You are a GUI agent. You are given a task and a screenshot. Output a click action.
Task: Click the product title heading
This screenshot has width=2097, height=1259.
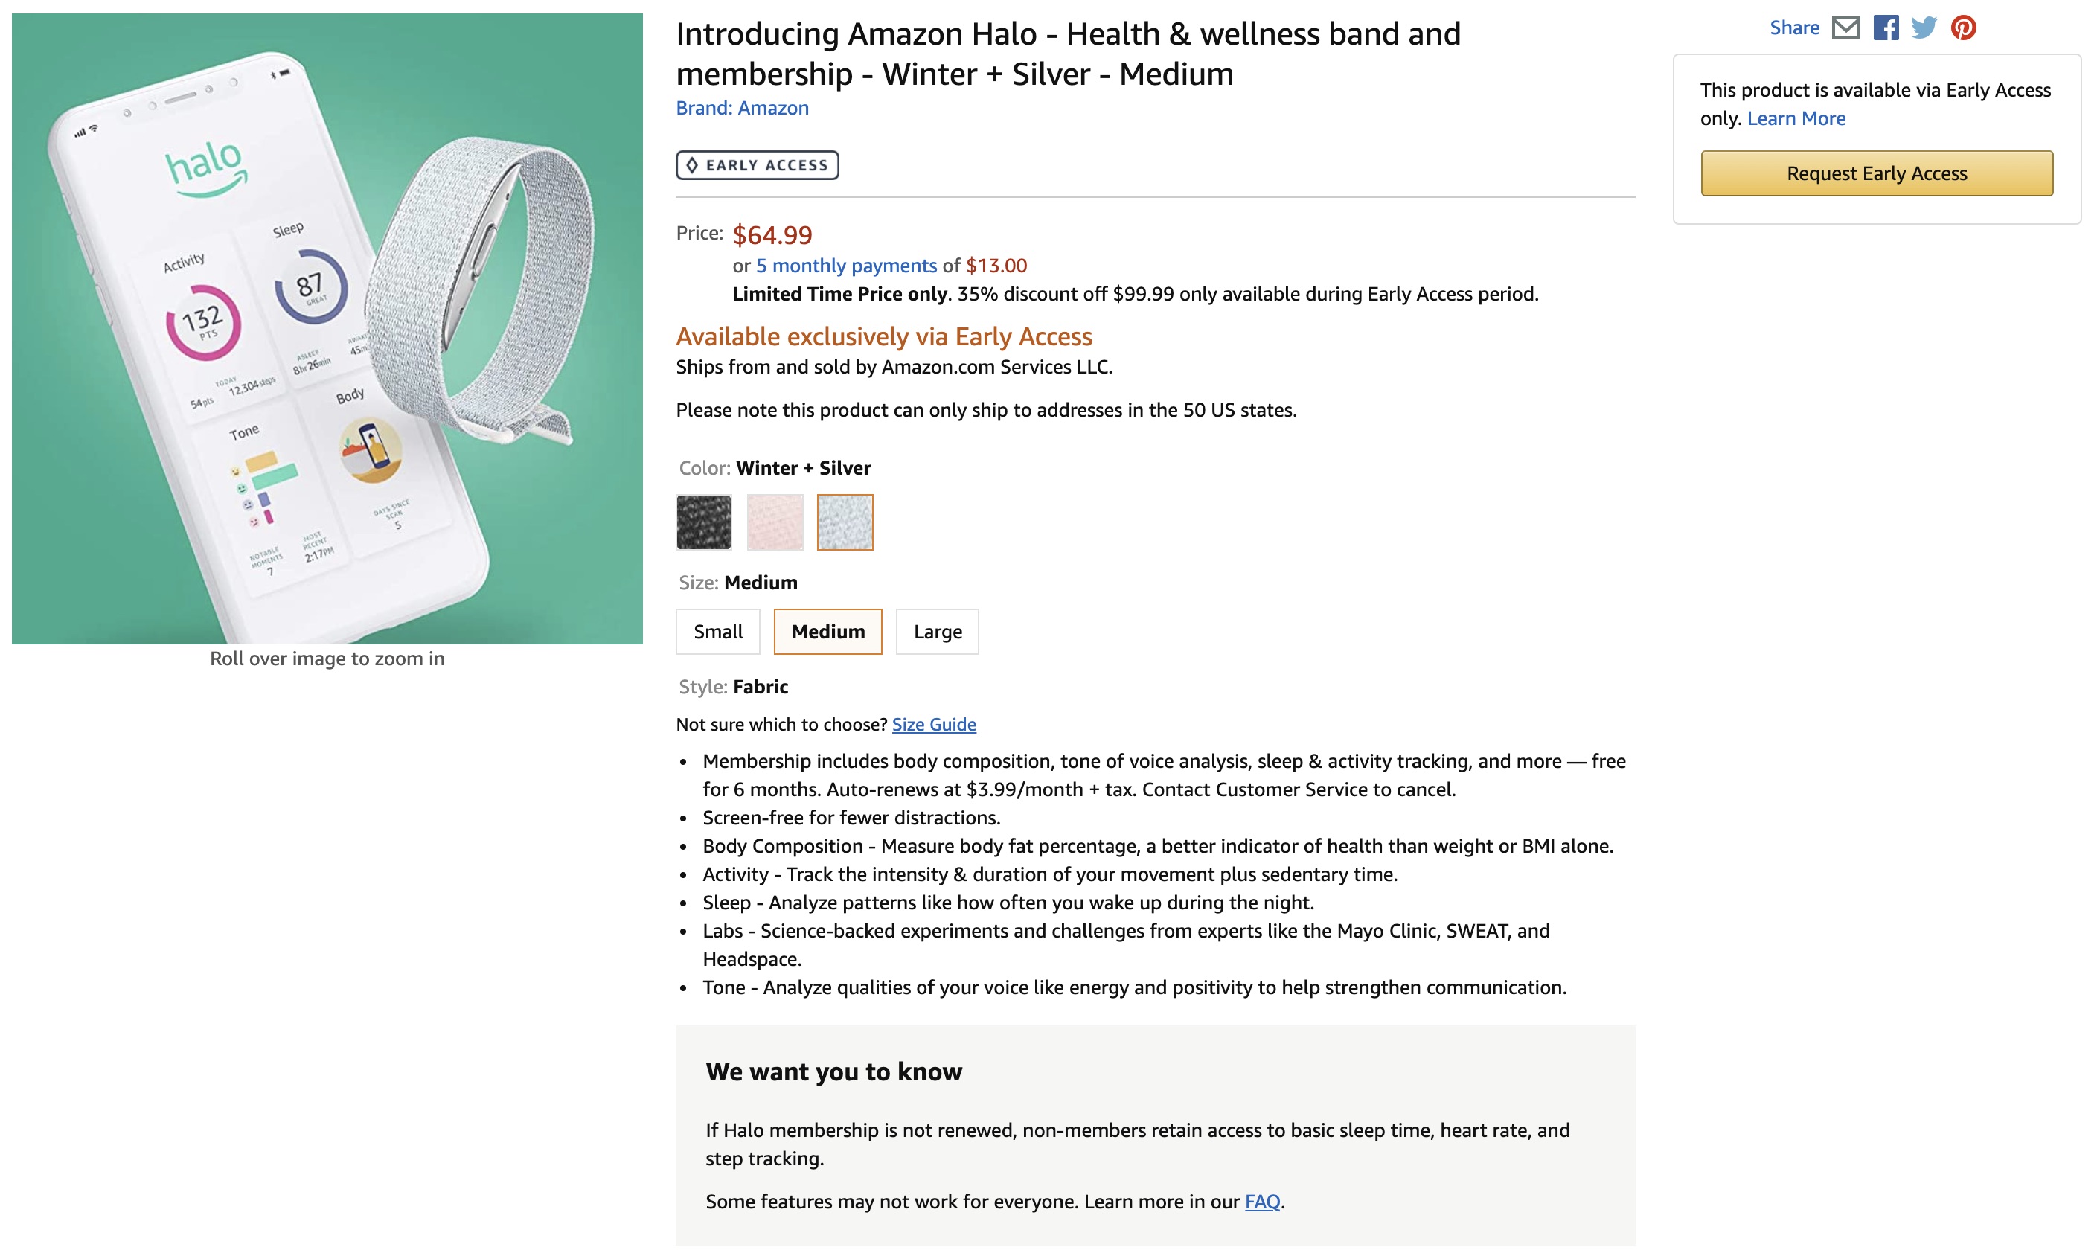pos(1068,54)
